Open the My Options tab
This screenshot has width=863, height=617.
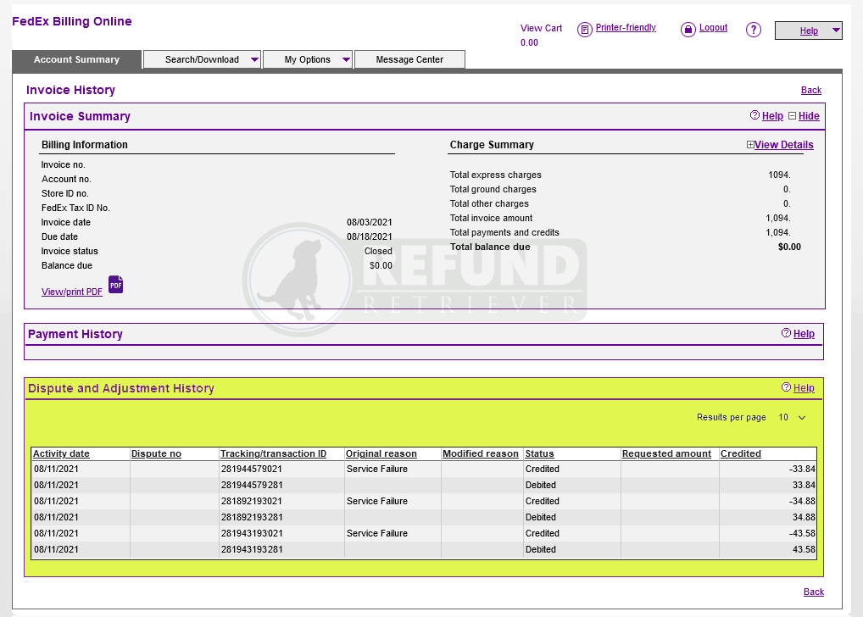pyautogui.click(x=307, y=59)
